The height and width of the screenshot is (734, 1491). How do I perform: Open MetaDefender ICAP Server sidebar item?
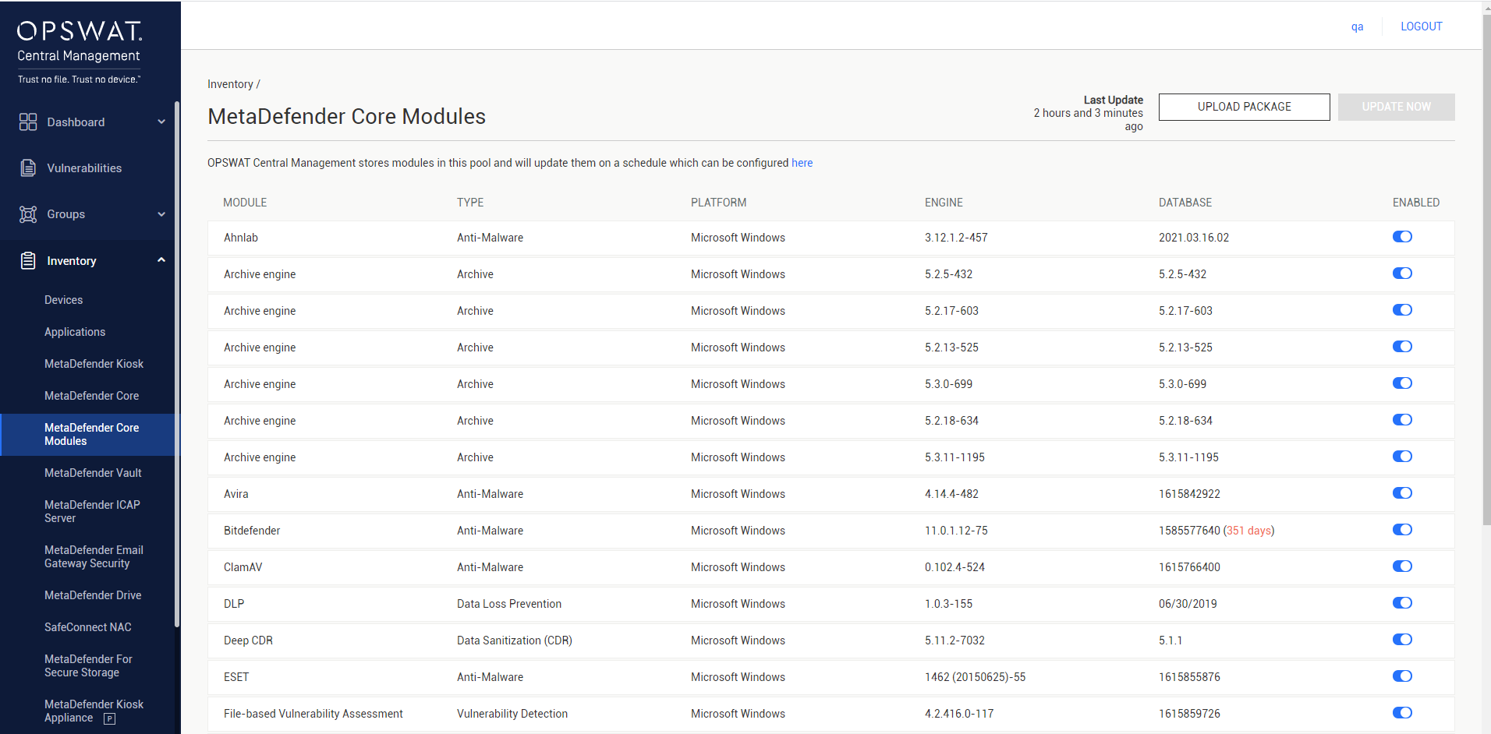tap(92, 511)
